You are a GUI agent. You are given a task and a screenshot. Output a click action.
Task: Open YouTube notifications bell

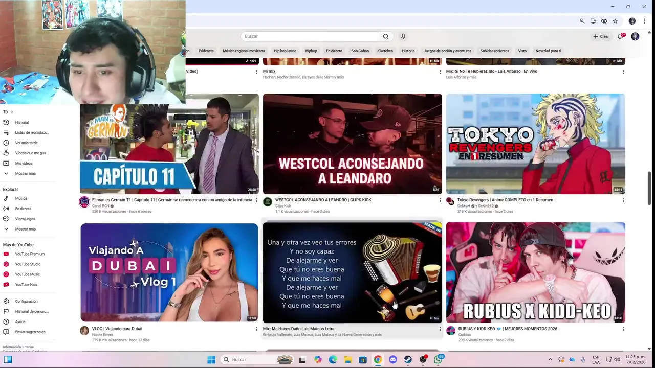coord(621,36)
